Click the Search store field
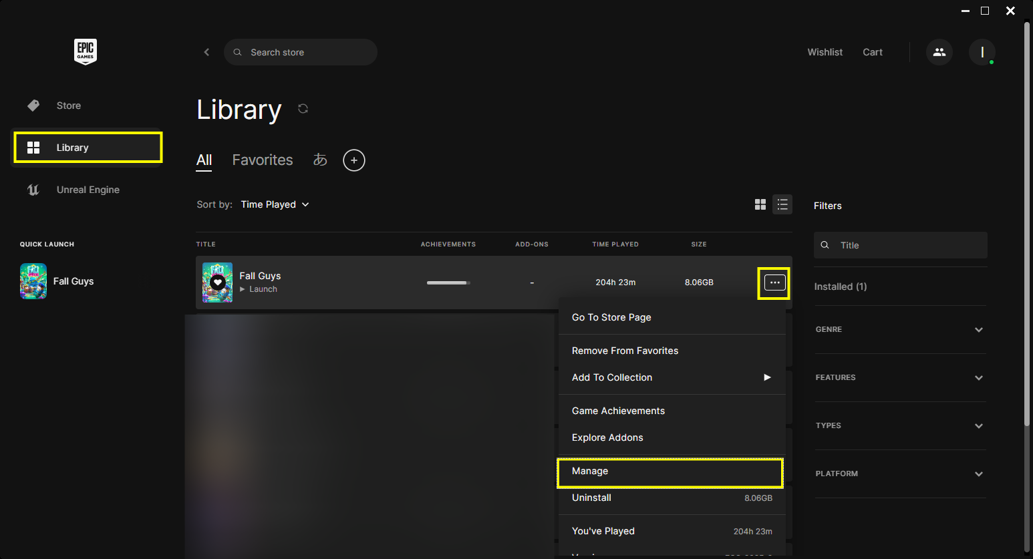Image resolution: width=1033 pixels, height=559 pixels. [301, 52]
